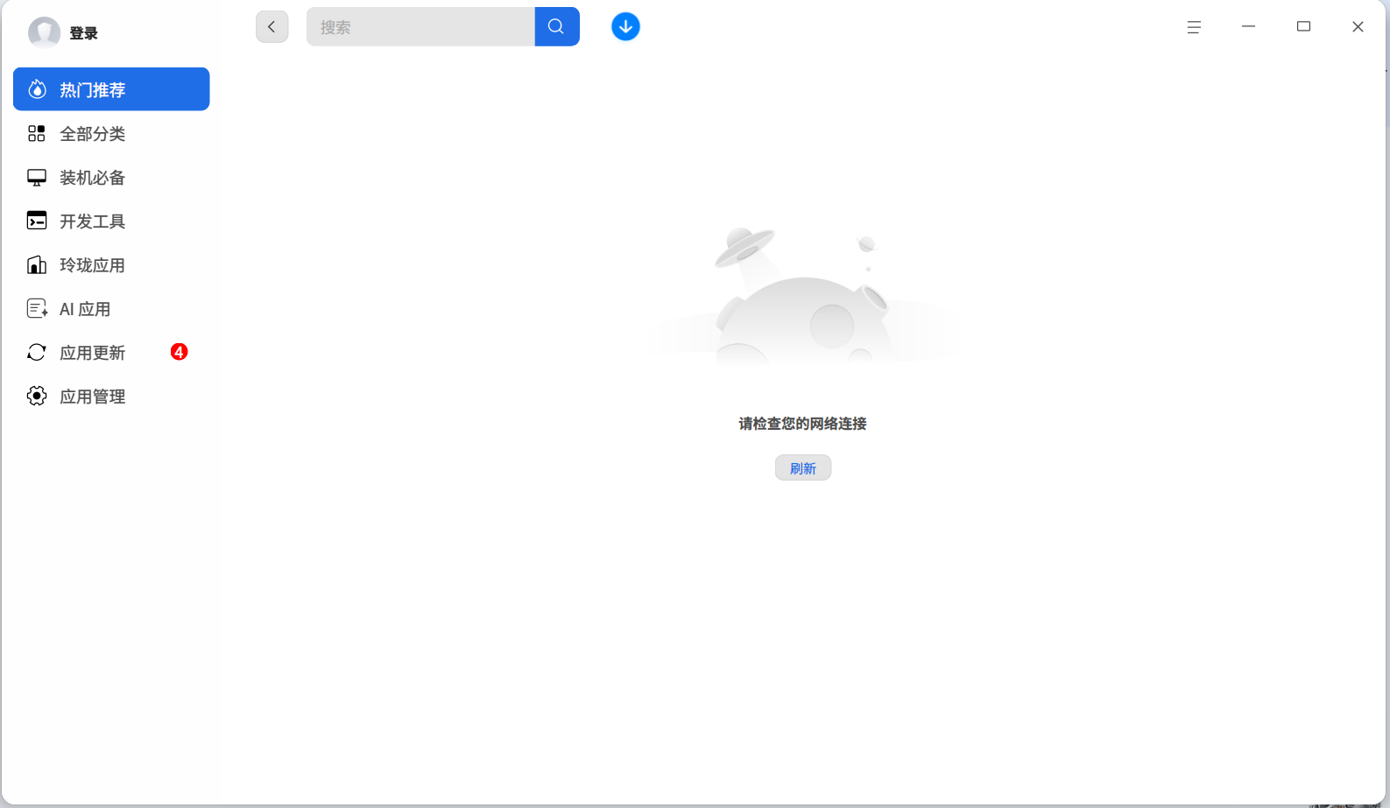This screenshot has height=808, width=1390.
Task: Open the hamburger main menu
Action: 1194,27
